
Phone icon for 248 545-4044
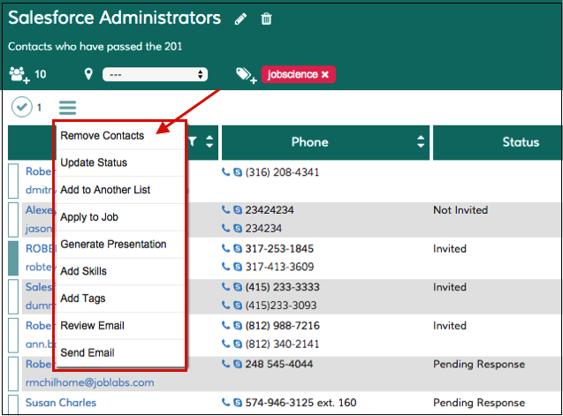pos(225,364)
